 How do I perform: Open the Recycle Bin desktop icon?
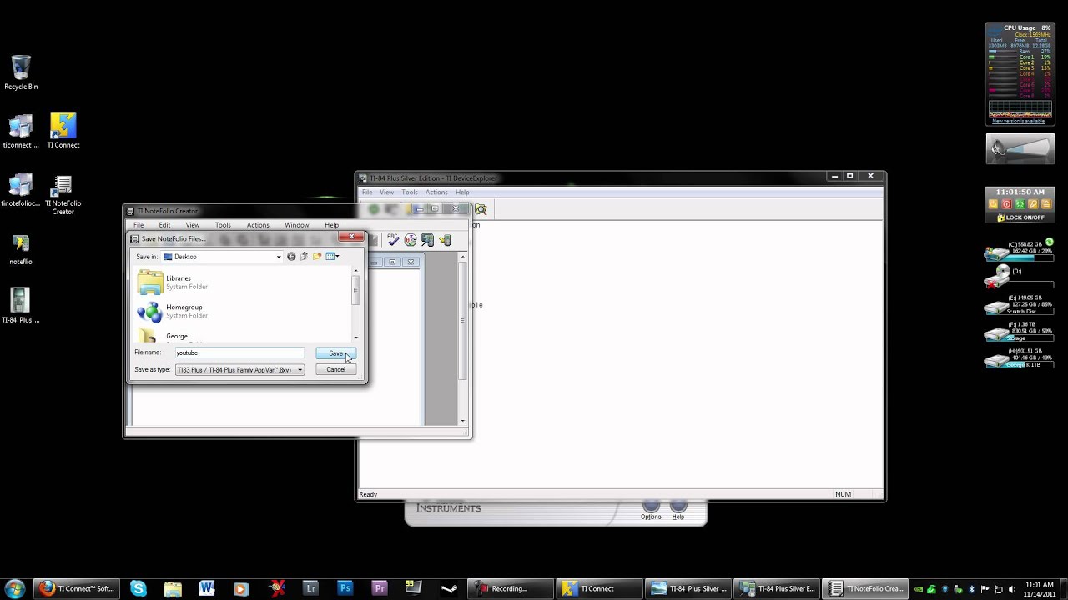coord(21,72)
